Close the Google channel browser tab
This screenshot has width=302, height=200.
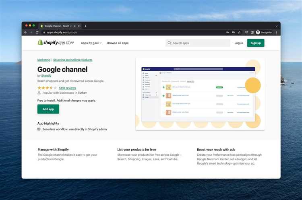pyautogui.click(x=79, y=26)
